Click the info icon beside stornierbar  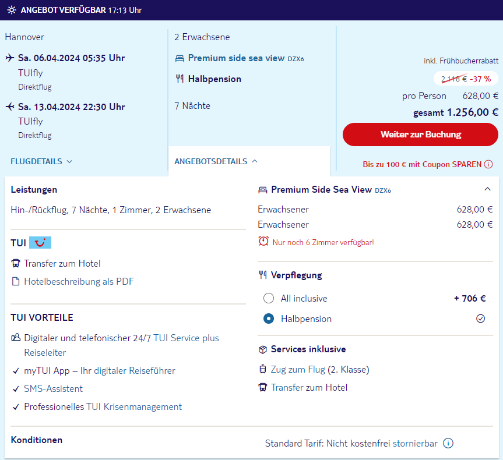(448, 443)
